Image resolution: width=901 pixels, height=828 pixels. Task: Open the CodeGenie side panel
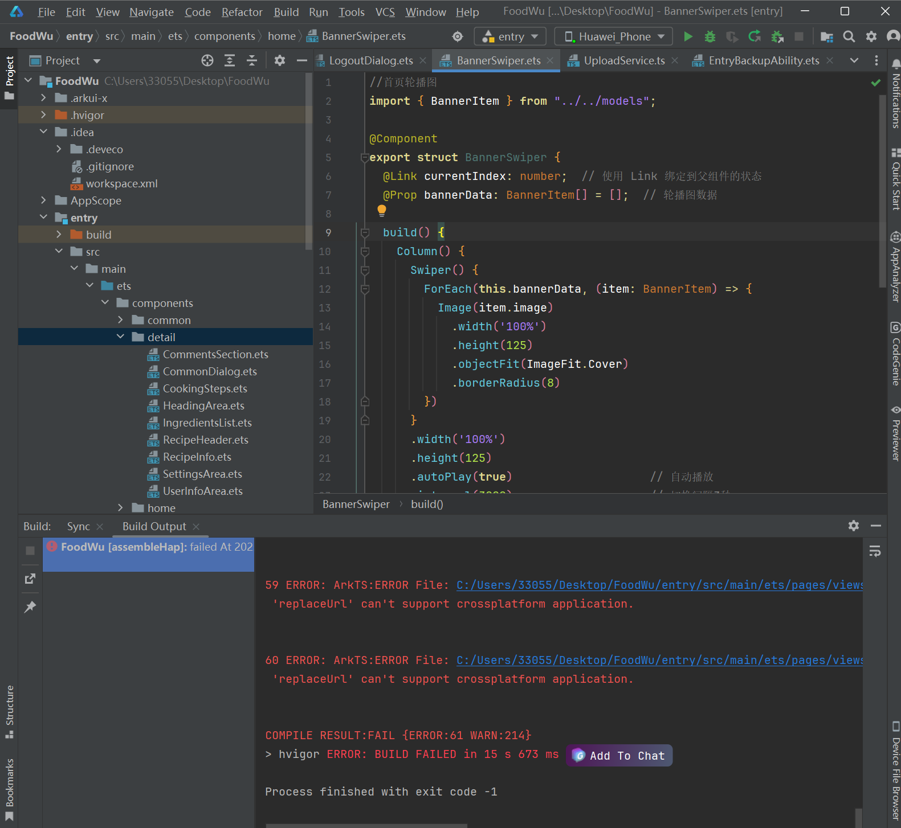(895, 354)
